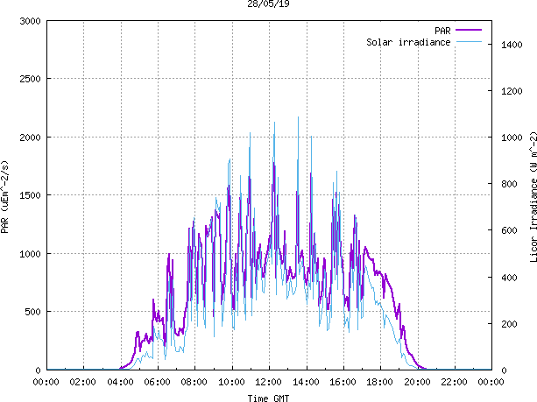Click the left axis 1000 value
Viewport: 537px width, 402px height.
[x=30, y=254]
